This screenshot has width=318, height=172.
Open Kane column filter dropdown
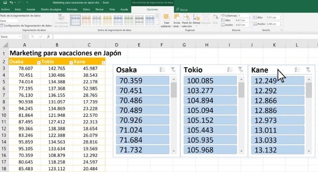point(103,63)
